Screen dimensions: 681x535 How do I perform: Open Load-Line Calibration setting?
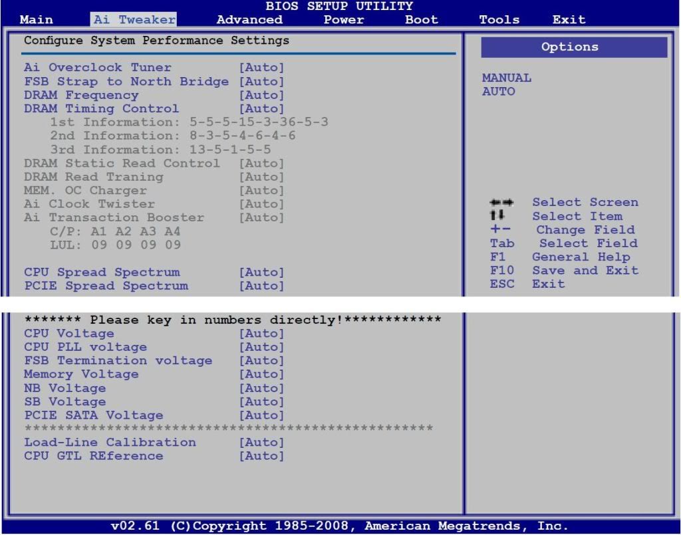click(x=110, y=443)
